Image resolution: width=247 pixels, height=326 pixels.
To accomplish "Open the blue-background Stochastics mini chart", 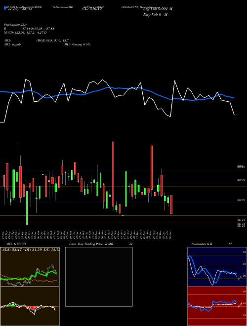I will click(x=217, y=267).
